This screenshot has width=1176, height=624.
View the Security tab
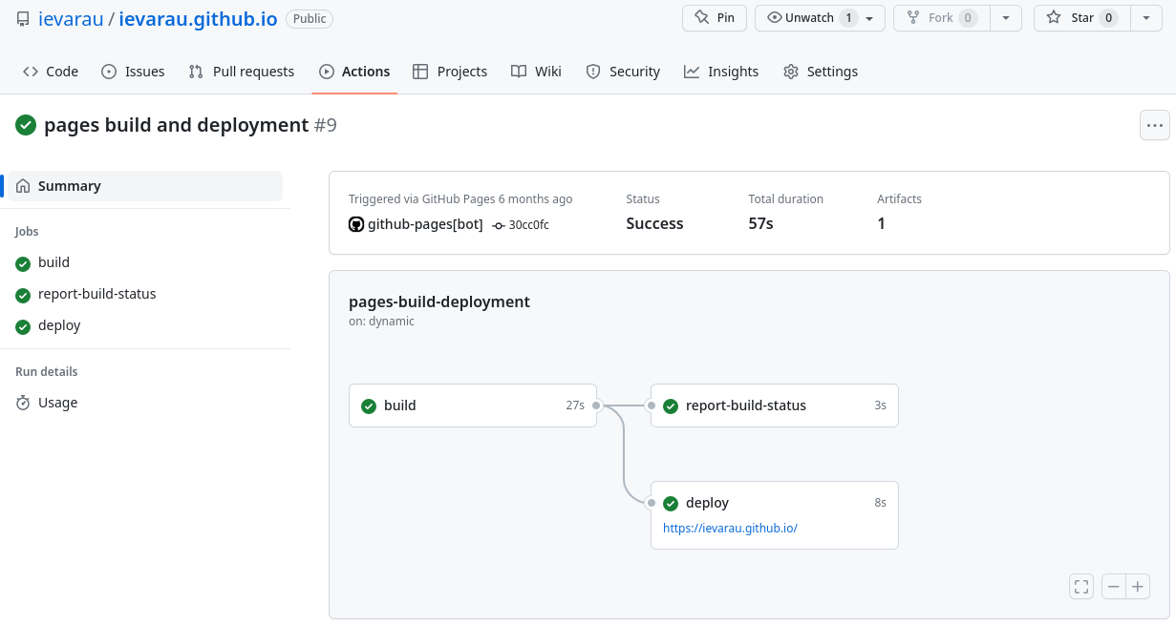623,72
